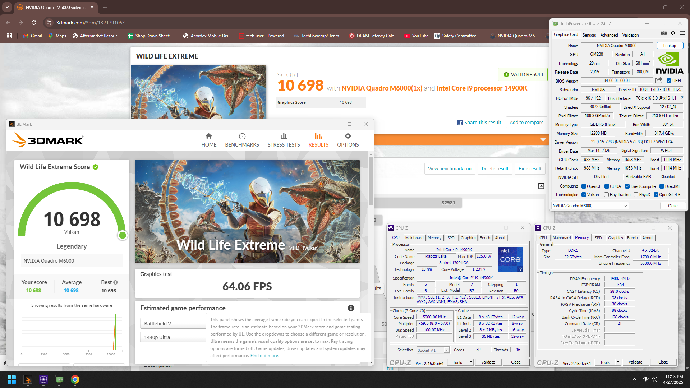
Task: Go back in Chrome
Action: click(x=8, y=23)
